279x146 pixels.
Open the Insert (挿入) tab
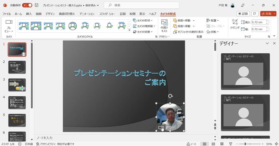point(29,14)
